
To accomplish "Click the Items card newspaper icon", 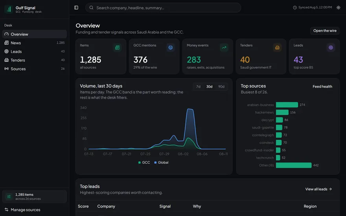I will [x=117, y=48].
